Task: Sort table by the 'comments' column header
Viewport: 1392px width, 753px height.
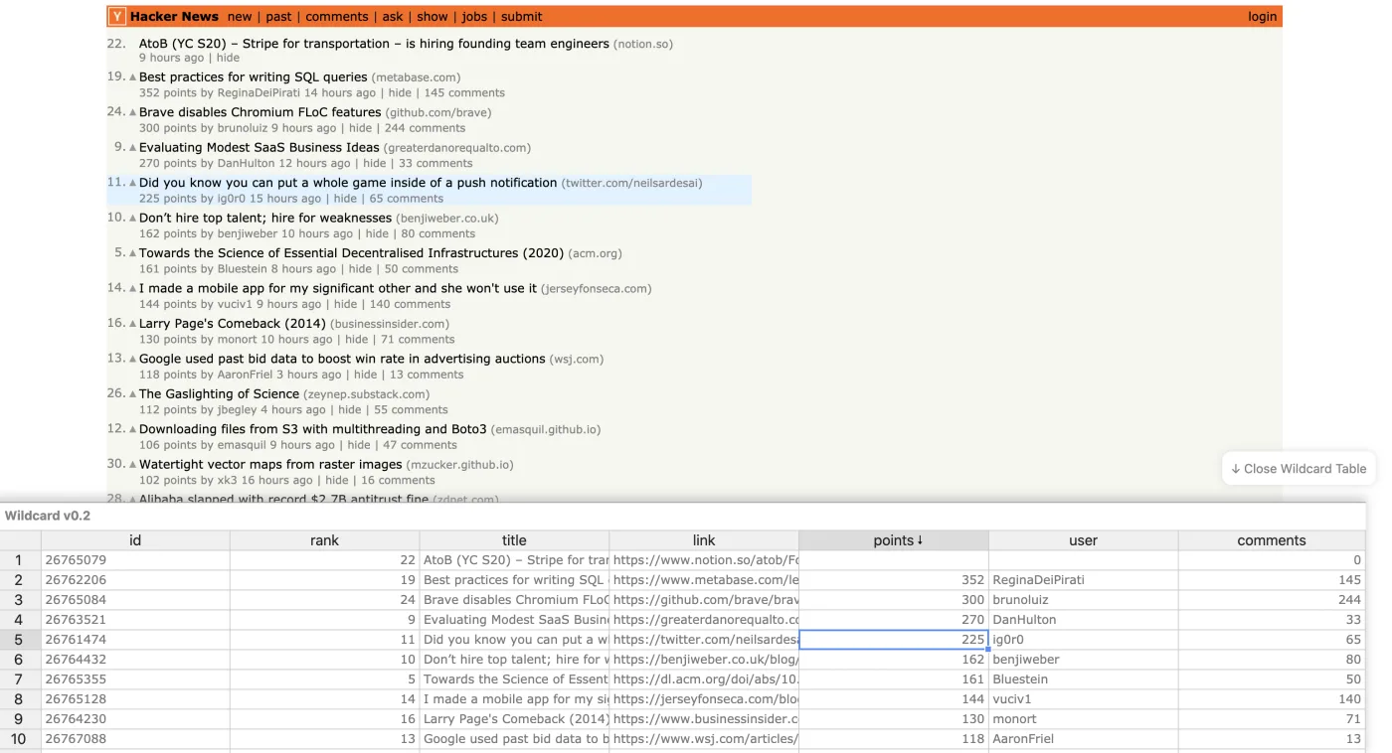Action: click(1272, 540)
